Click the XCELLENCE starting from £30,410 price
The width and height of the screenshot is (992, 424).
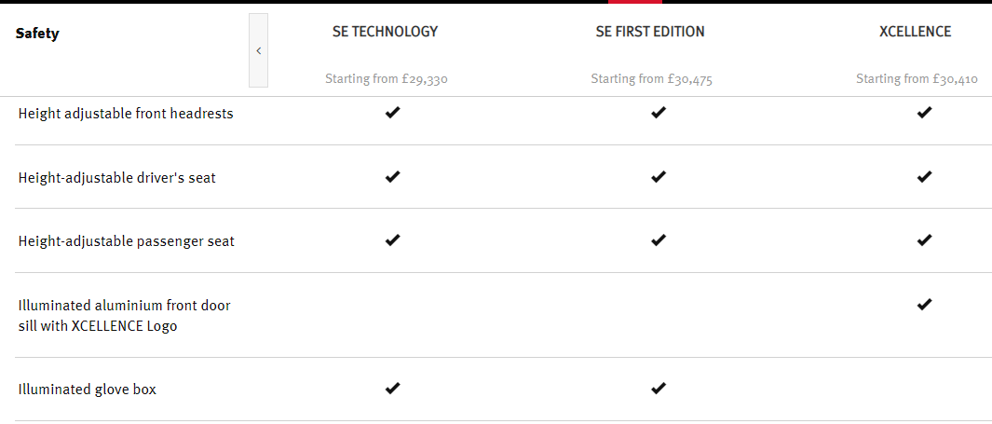tap(917, 79)
